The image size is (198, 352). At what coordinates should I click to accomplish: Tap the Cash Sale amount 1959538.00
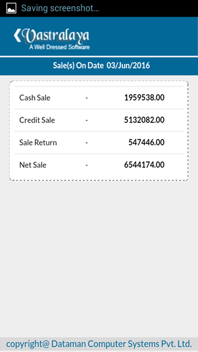click(x=144, y=98)
